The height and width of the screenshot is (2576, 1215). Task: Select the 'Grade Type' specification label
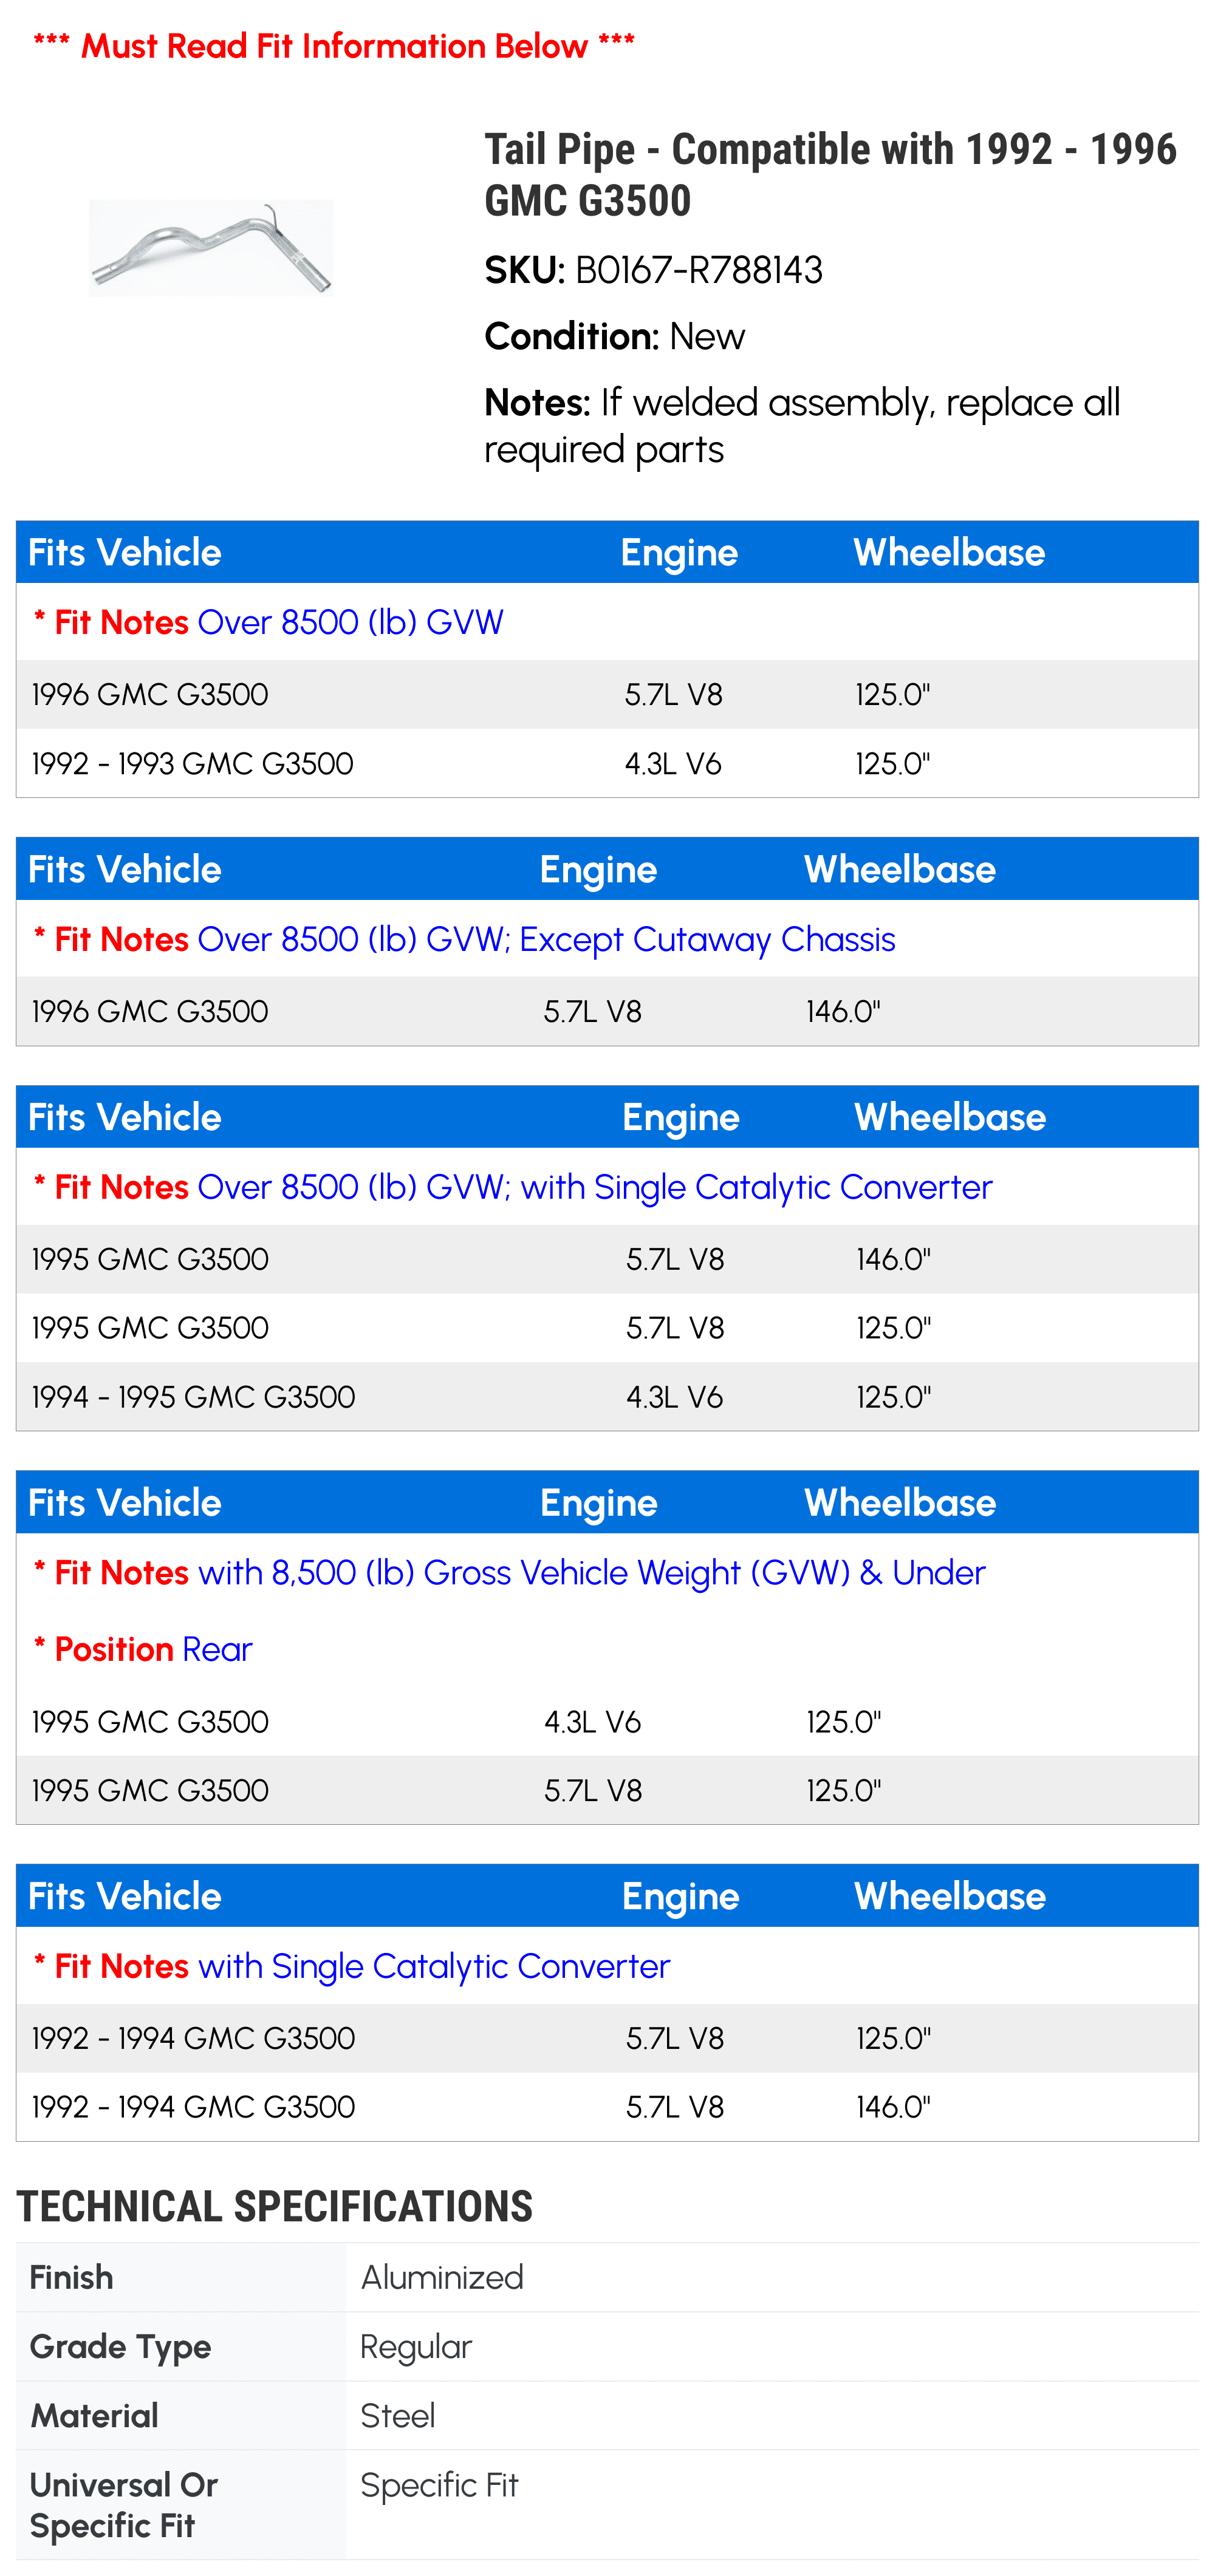[x=121, y=2346]
